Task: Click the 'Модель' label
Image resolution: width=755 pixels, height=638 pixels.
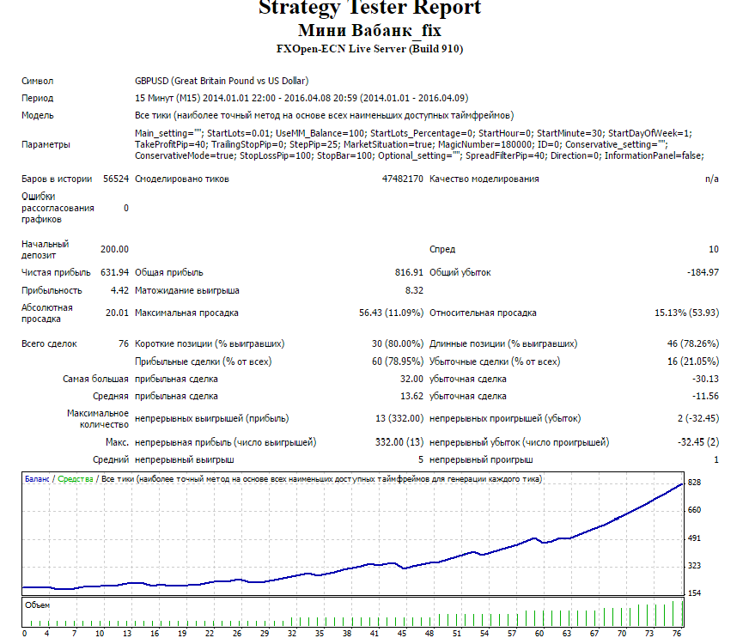Action: coord(37,116)
